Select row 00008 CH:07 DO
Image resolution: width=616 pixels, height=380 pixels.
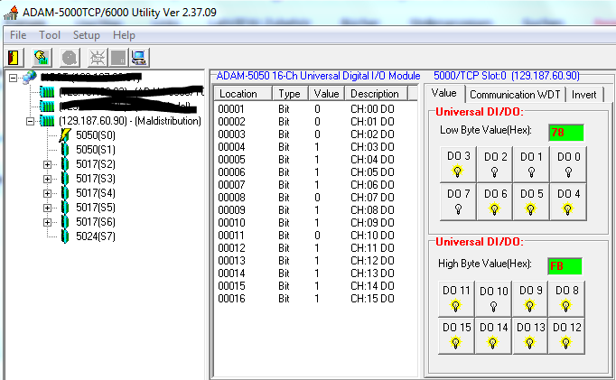point(314,198)
